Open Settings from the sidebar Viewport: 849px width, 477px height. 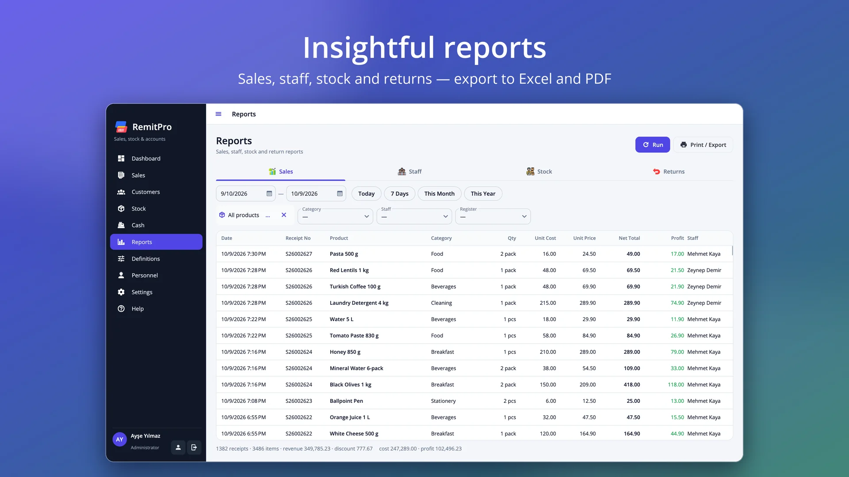tap(156, 292)
